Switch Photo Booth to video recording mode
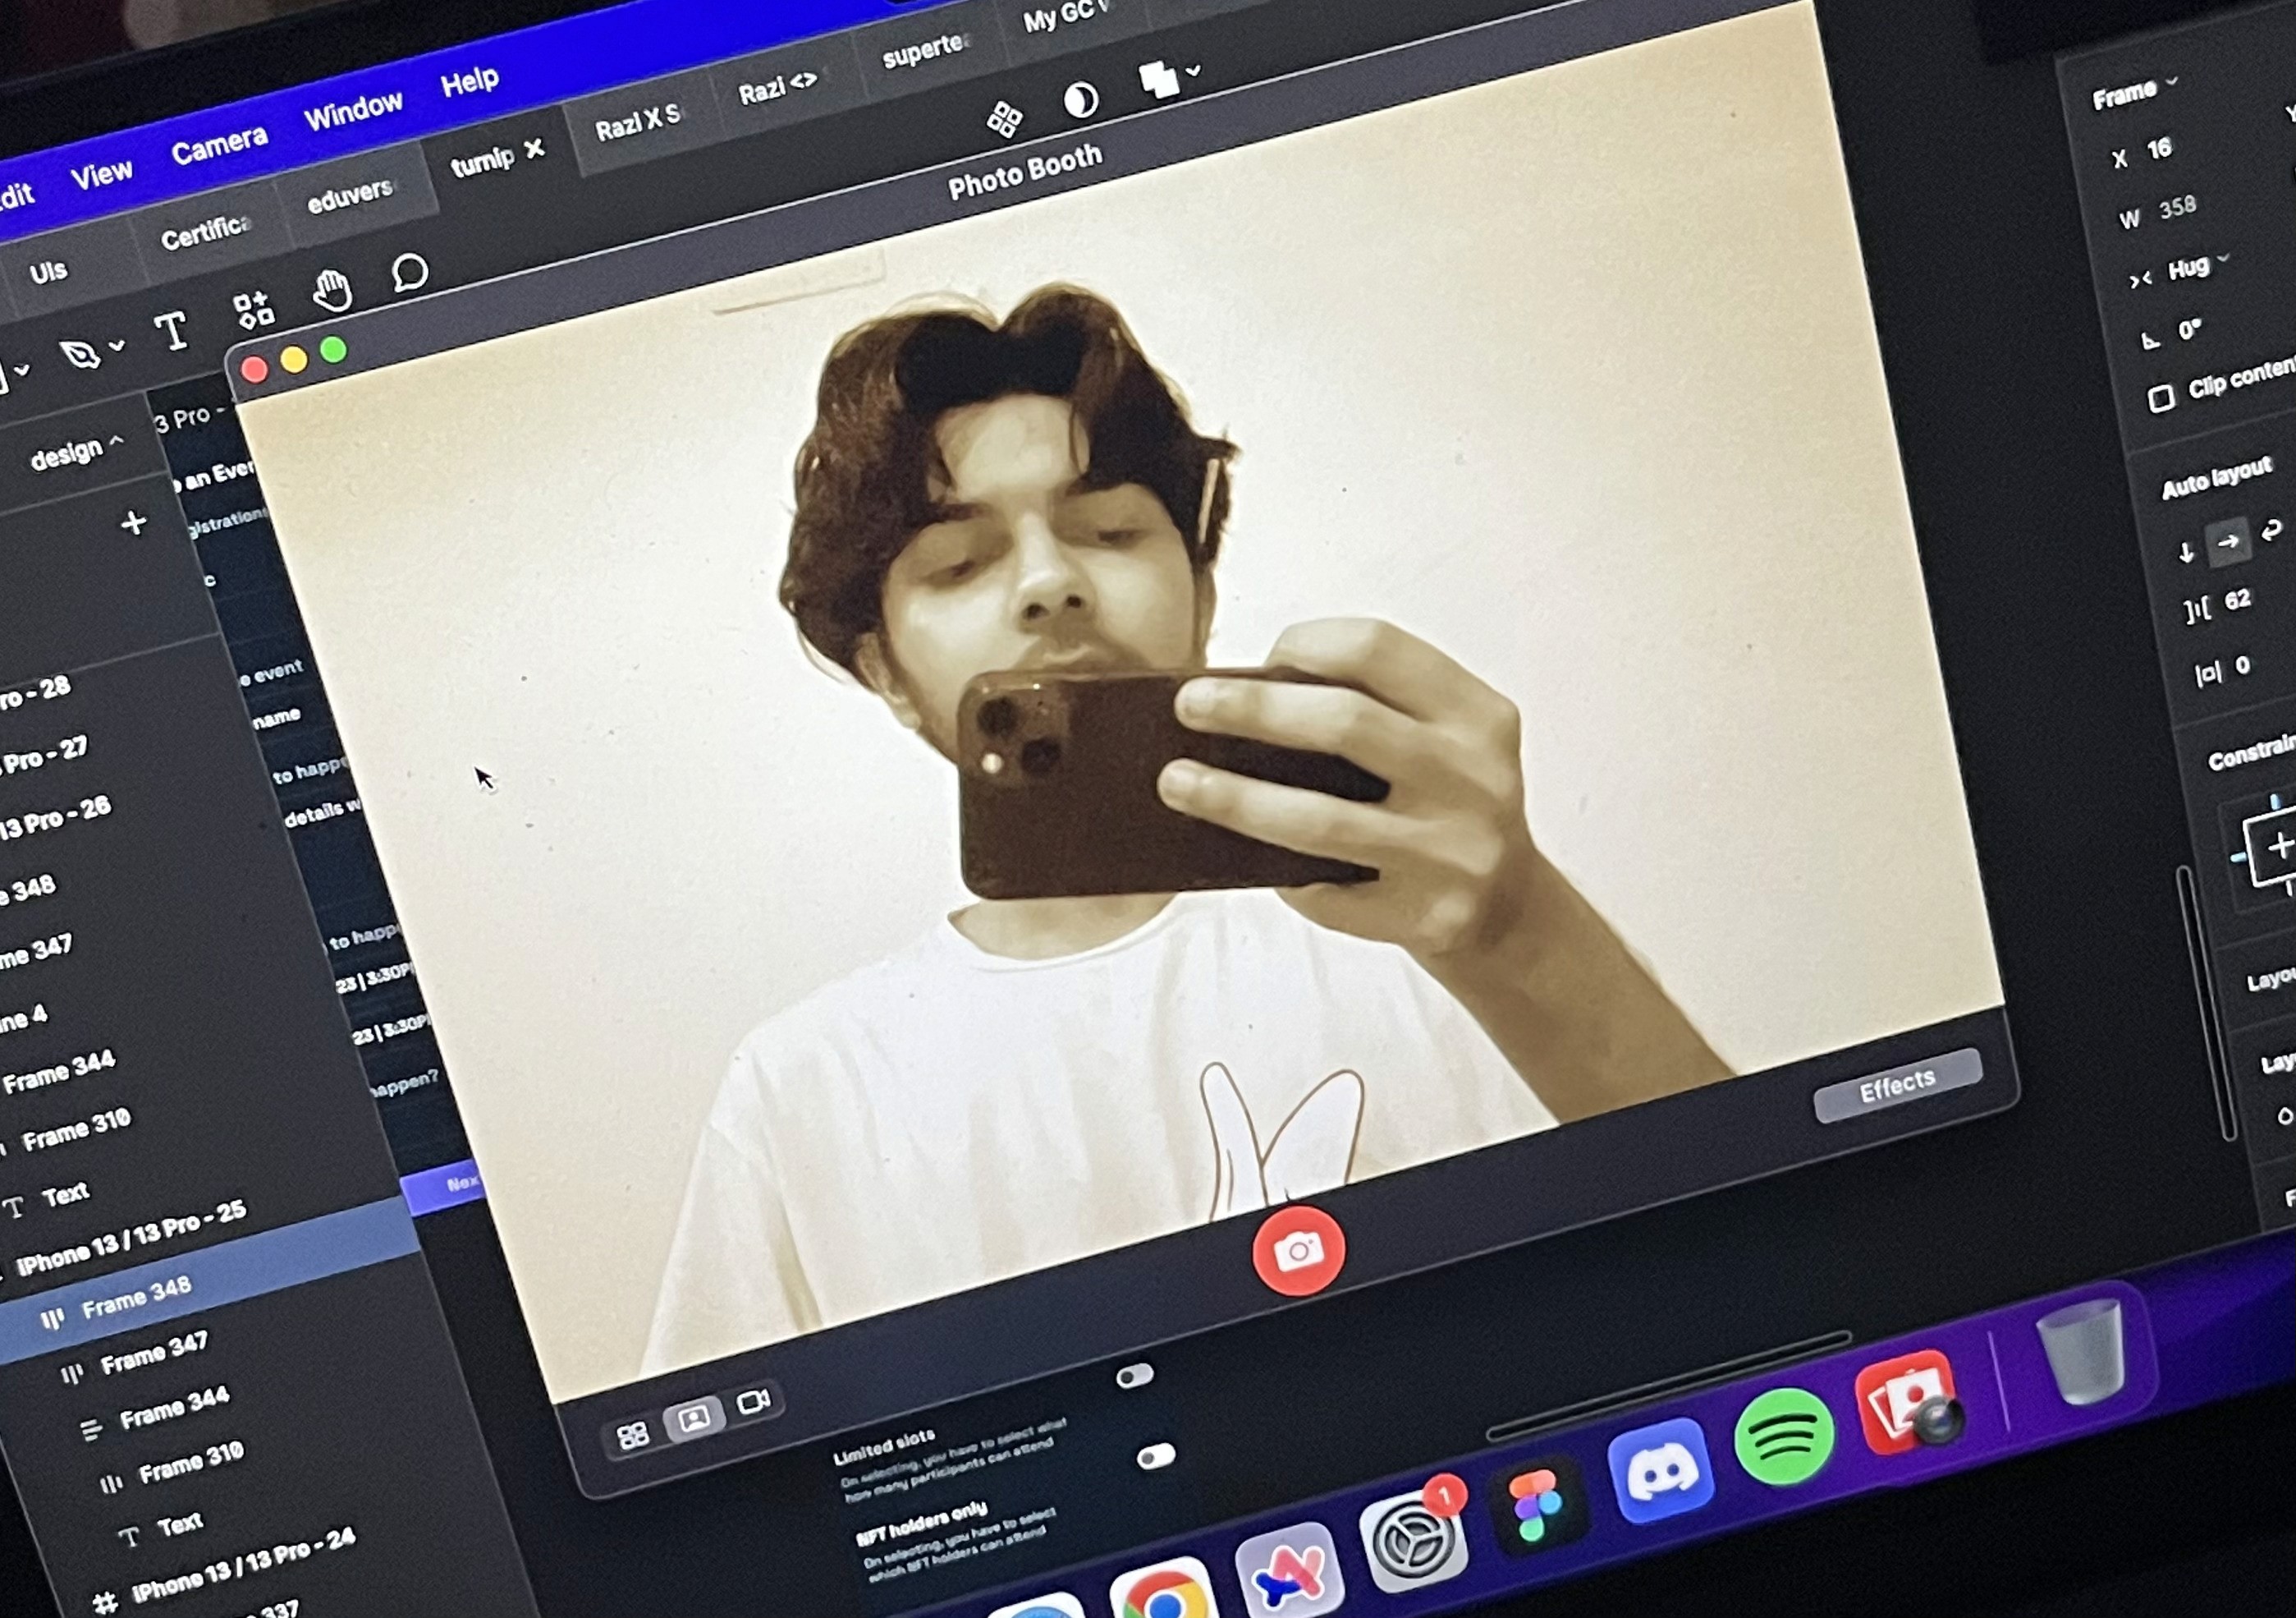The image size is (2296, 1618). [x=754, y=1401]
